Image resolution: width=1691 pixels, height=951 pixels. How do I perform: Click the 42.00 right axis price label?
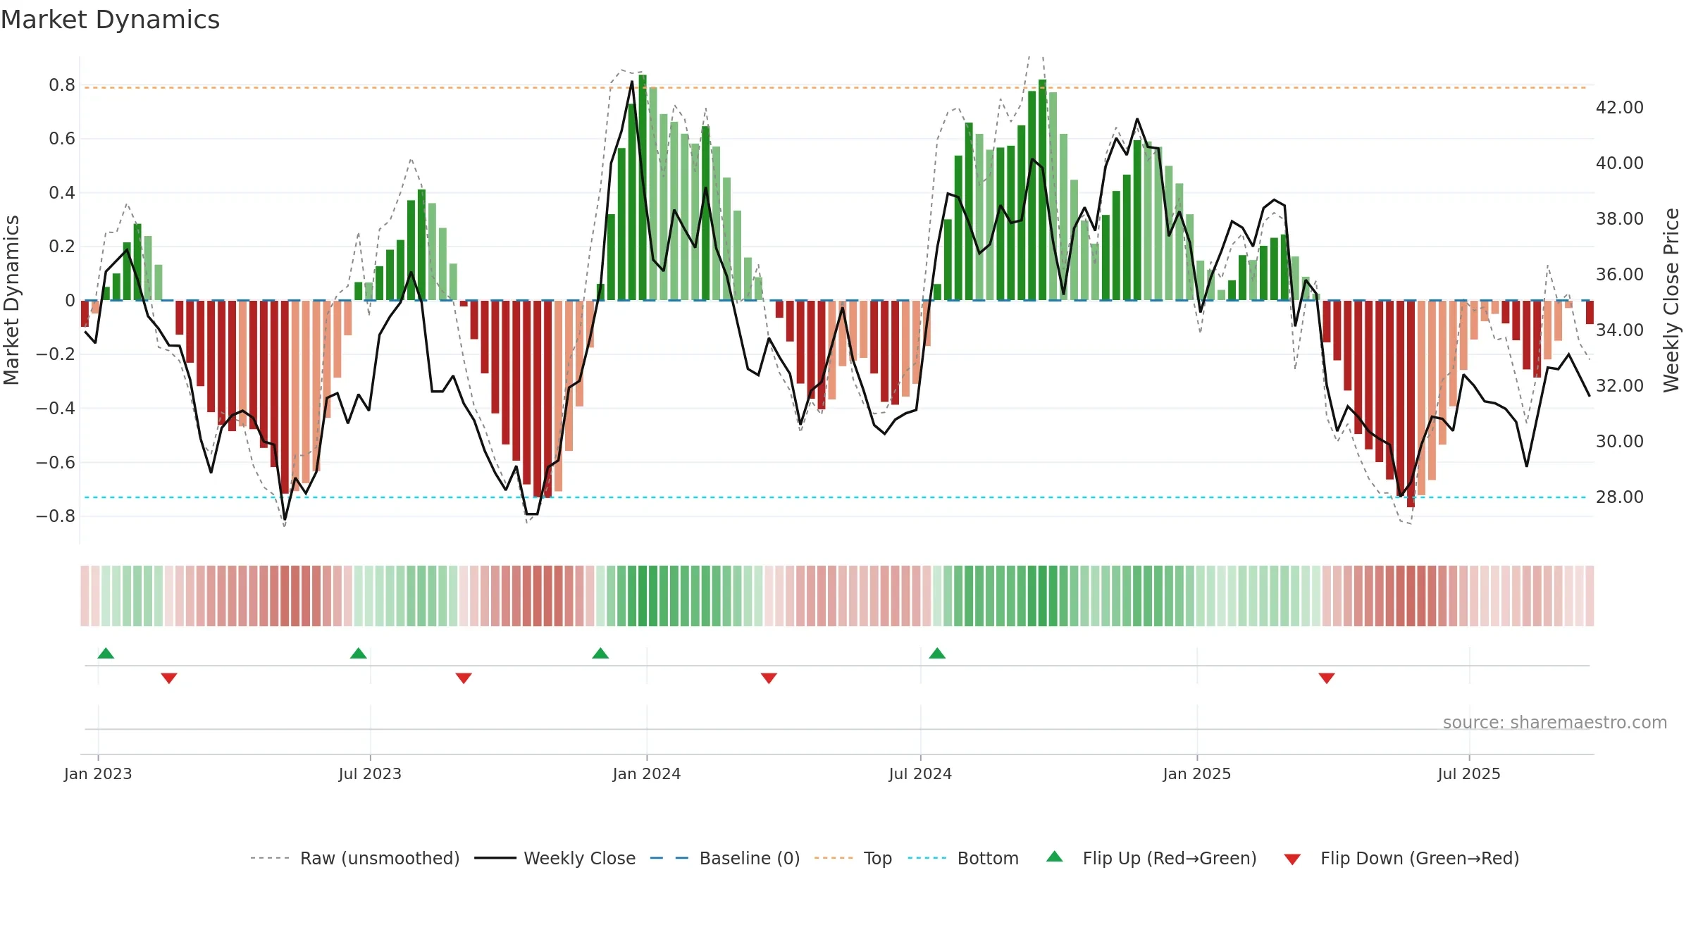tap(1620, 108)
